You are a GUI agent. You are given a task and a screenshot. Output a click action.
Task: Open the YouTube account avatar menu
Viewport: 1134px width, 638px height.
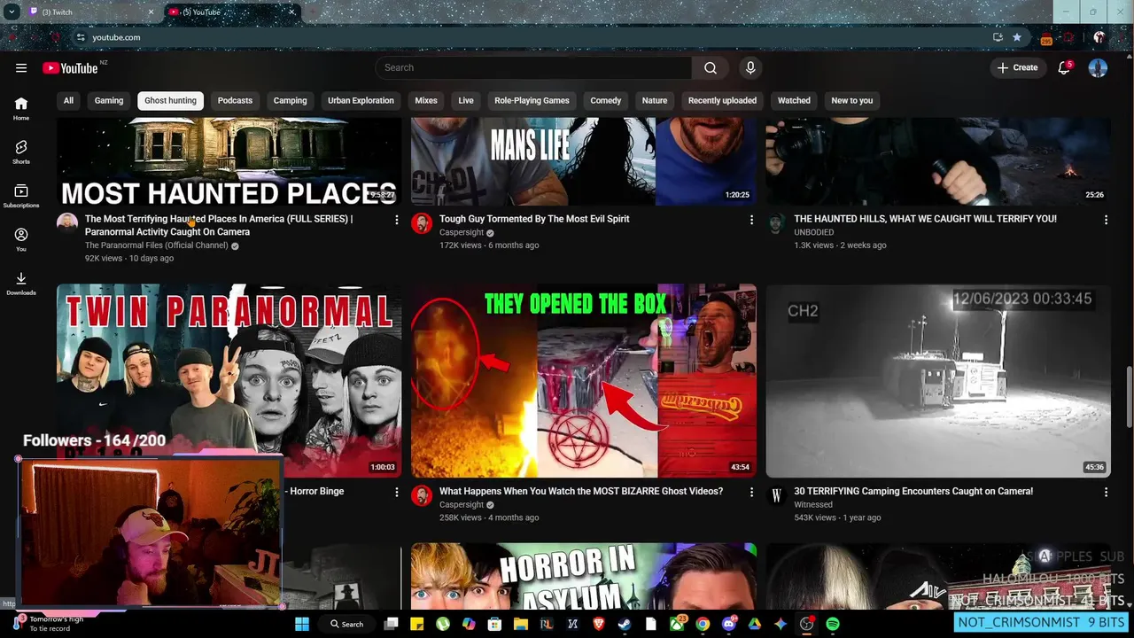(1098, 67)
